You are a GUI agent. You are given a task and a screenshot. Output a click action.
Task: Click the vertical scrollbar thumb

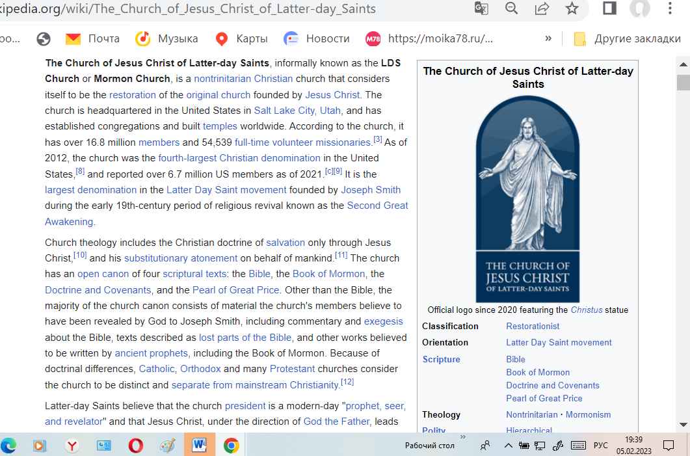tap(683, 83)
